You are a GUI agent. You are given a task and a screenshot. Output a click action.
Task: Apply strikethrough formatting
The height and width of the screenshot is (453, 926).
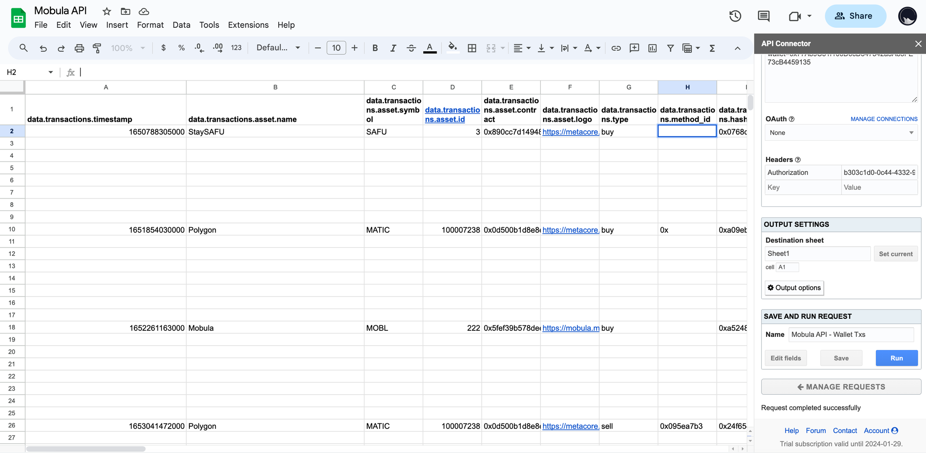point(411,48)
